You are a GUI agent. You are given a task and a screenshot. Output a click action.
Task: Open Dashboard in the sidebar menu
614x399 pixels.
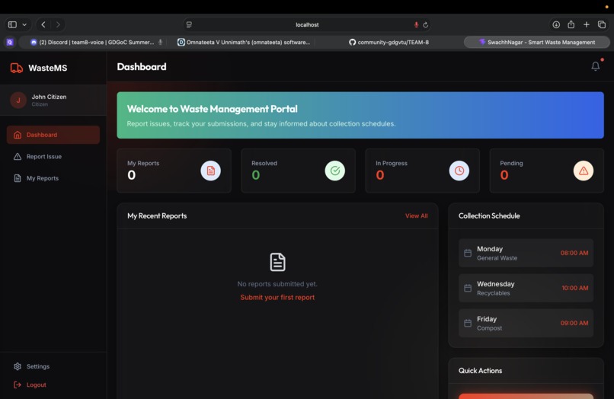coord(53,135)
